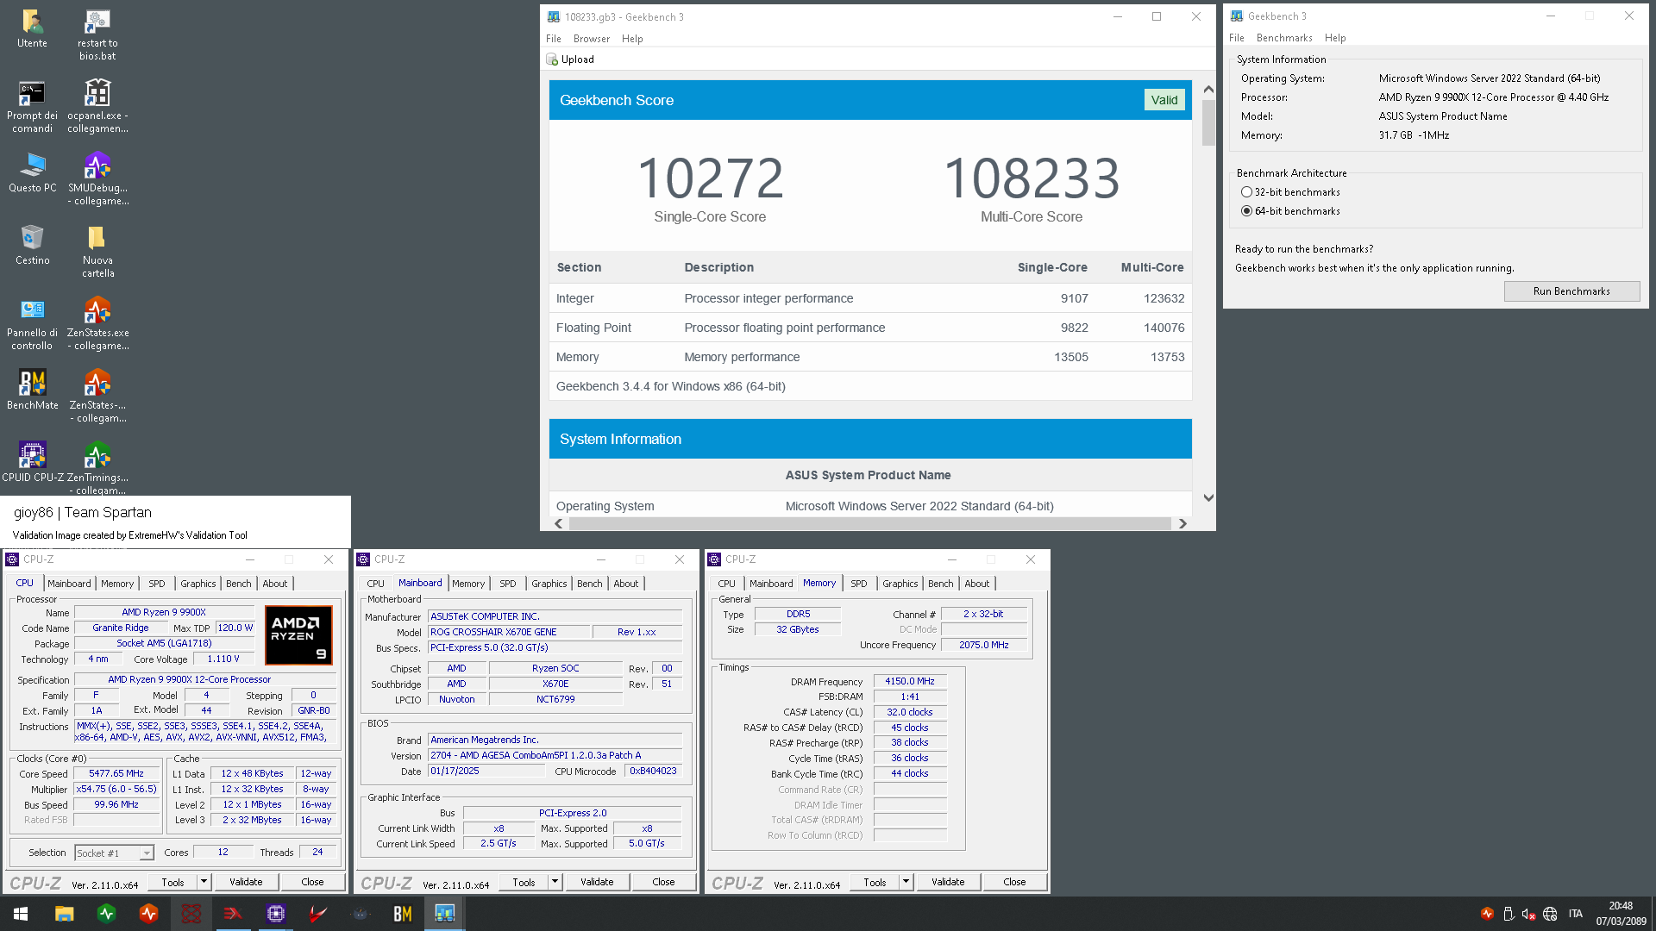The image size is (1656, 931).
Task: Expand Tools dropdown arrow in Memory window
Action: point(906,882)
